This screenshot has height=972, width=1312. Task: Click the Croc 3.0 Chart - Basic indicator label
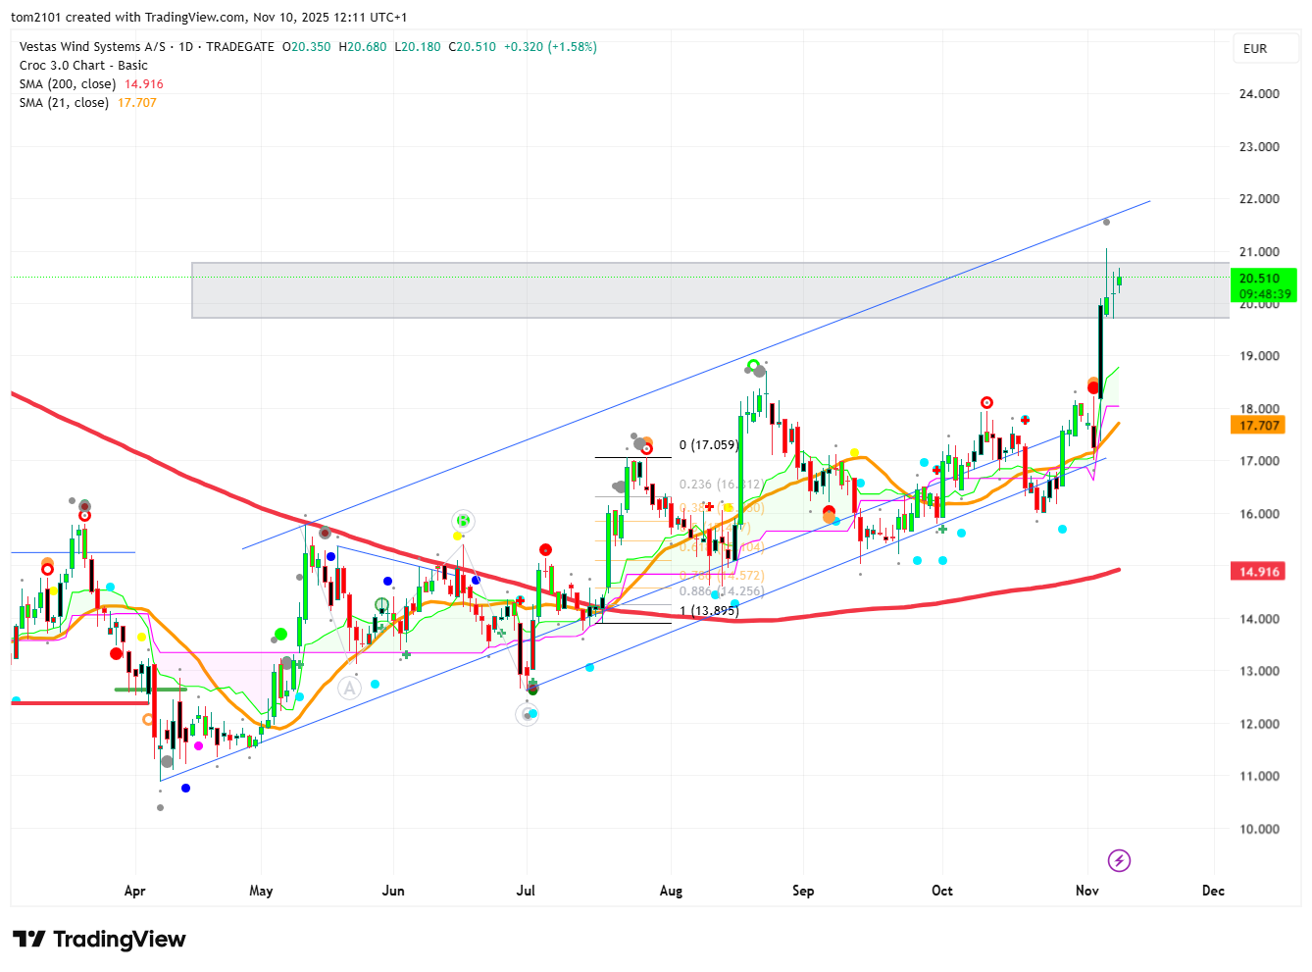[x=83, y=66]
